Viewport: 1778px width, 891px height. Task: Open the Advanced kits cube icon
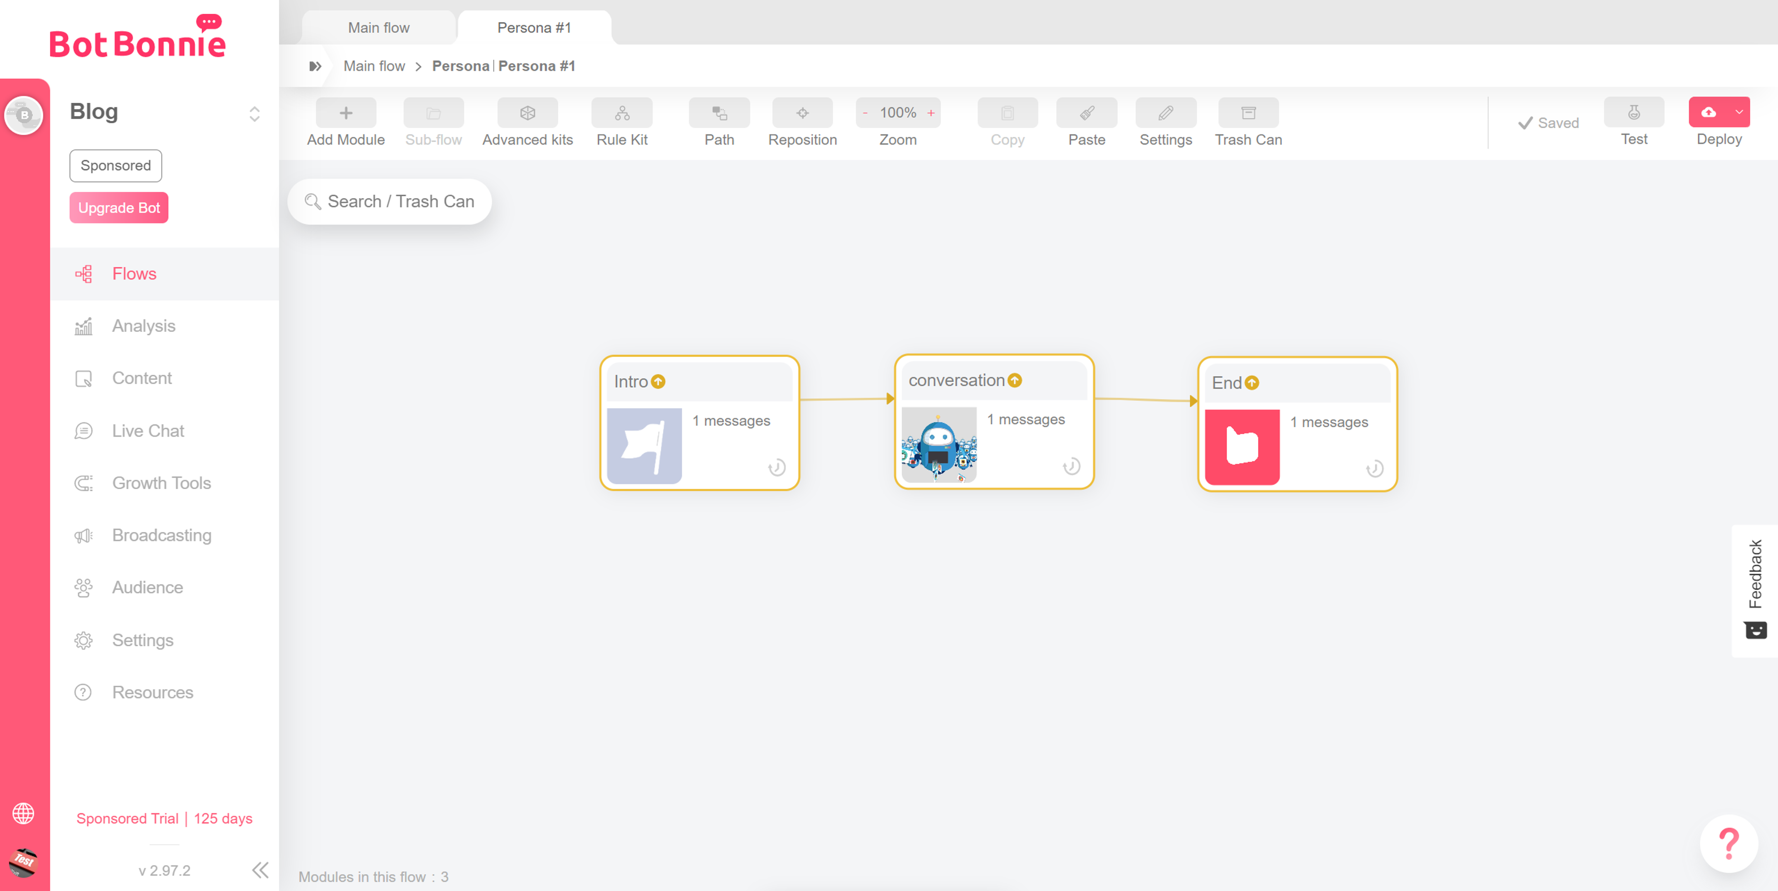tap(527, 113)
